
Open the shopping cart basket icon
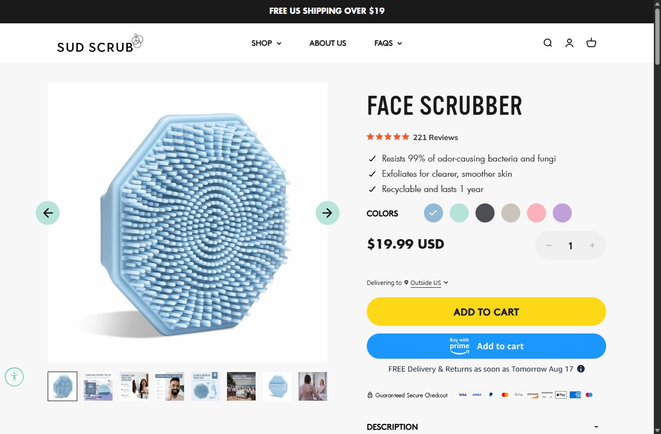click(591, 43)
